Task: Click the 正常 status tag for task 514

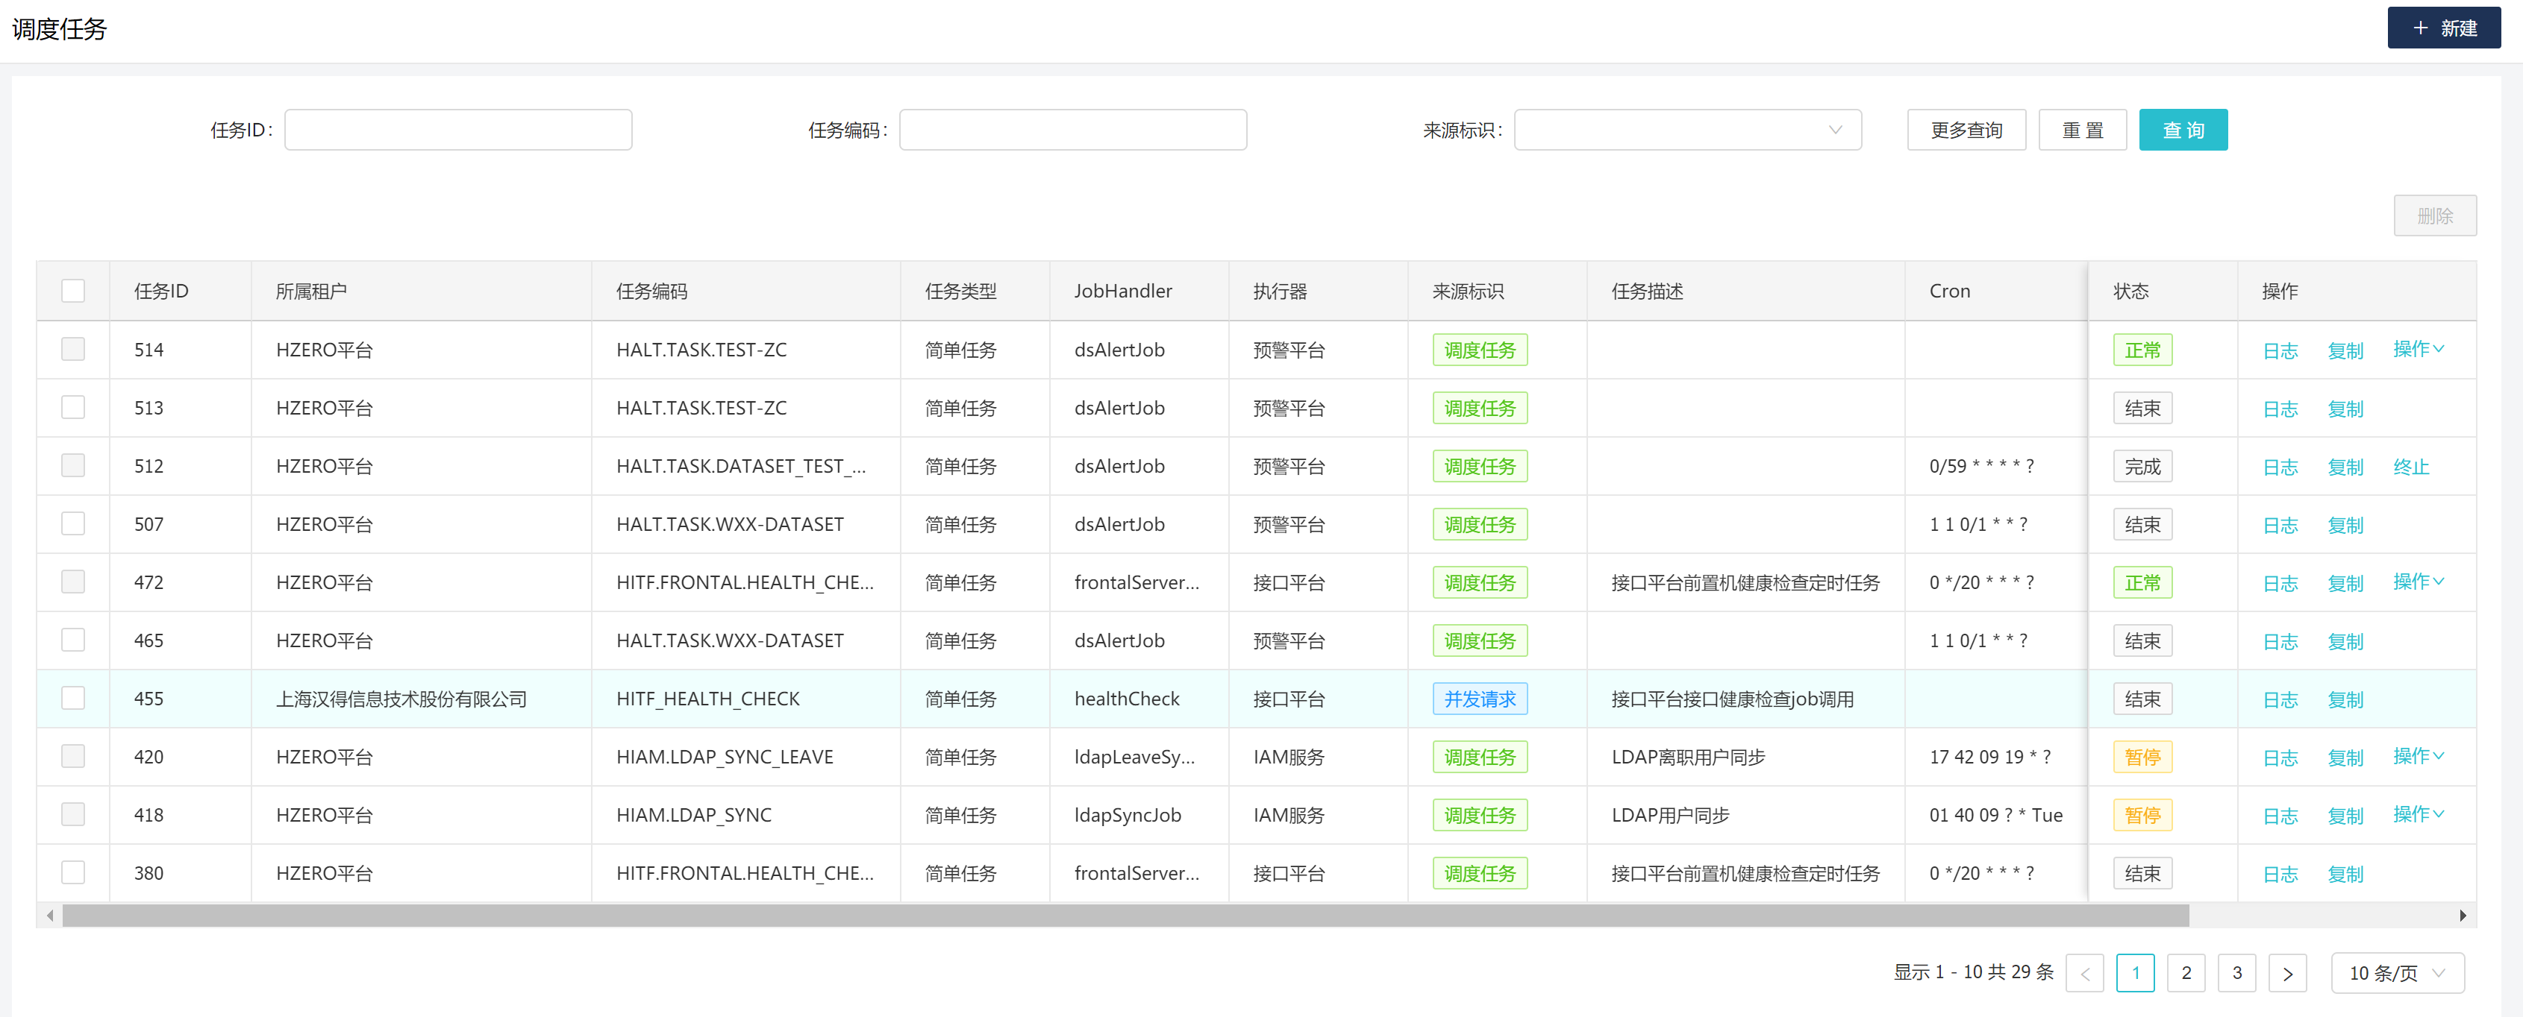Action: (2142, 350)
